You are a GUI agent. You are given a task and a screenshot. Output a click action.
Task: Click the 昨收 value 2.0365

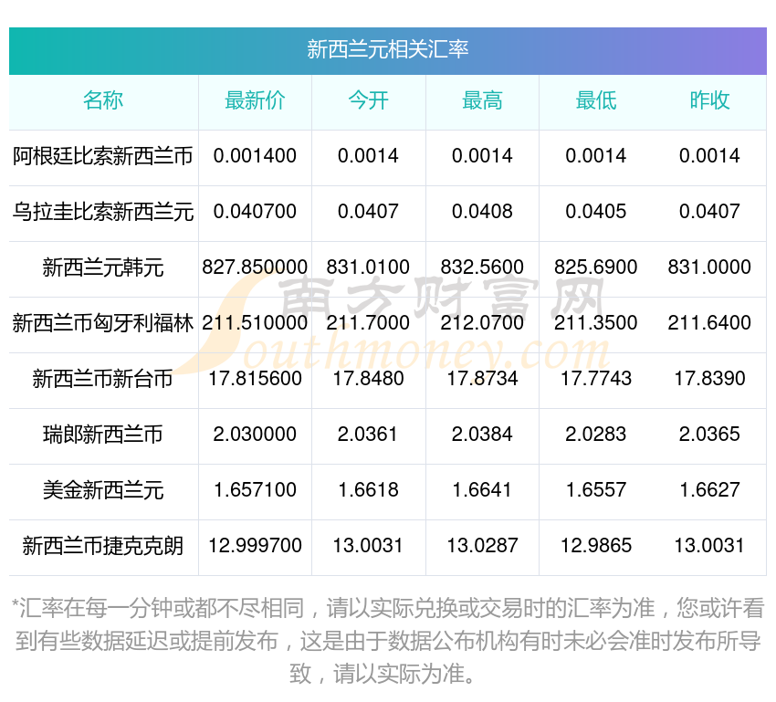pos(709,435)
